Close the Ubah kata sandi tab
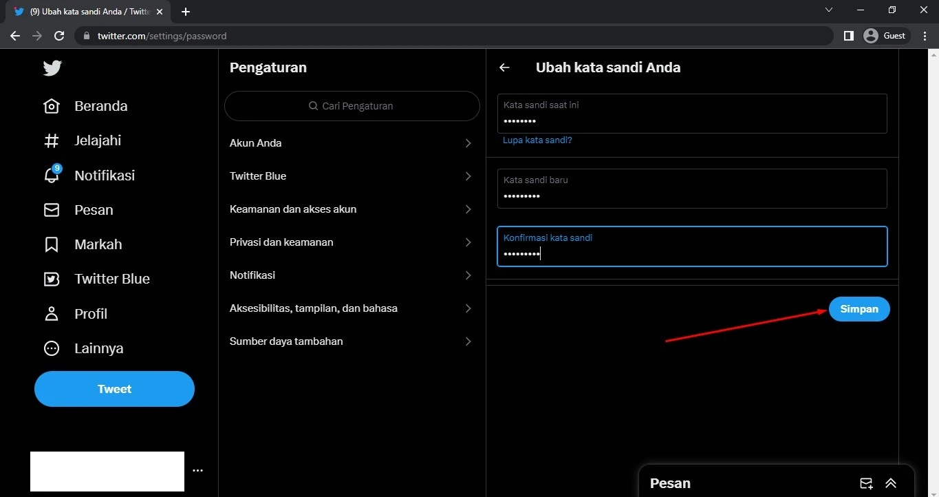 click(x=160, y=12)
